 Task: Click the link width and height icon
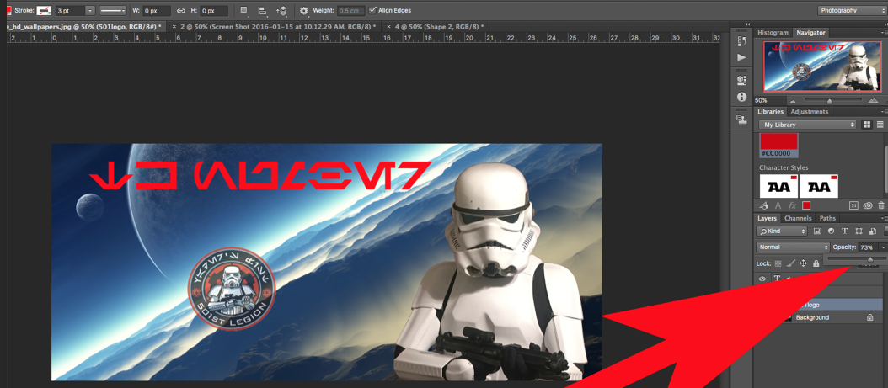180,11
